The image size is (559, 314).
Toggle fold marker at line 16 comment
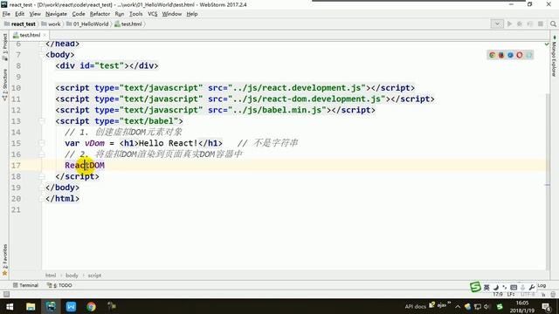(42, 154)
